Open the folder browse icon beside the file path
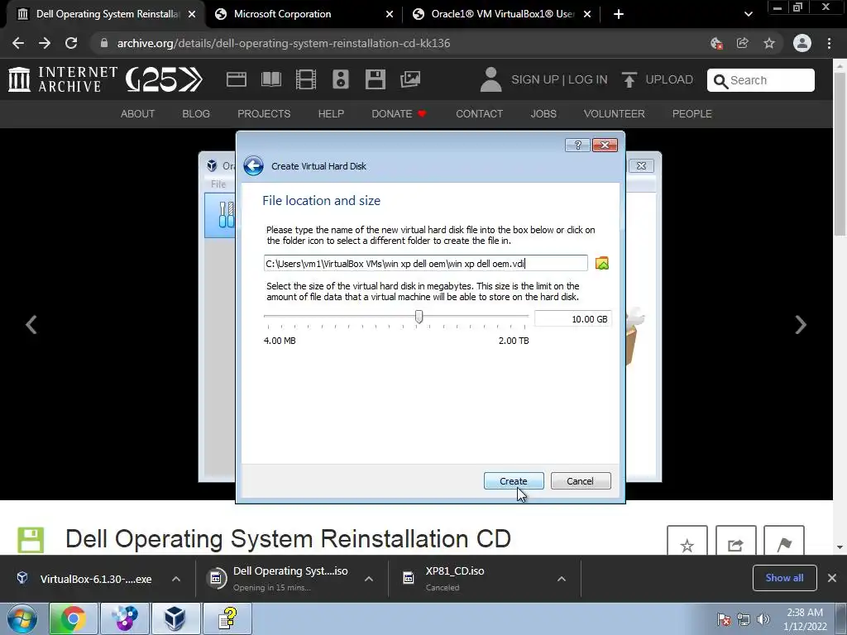847x635 pixels. [x=602, y=263]
